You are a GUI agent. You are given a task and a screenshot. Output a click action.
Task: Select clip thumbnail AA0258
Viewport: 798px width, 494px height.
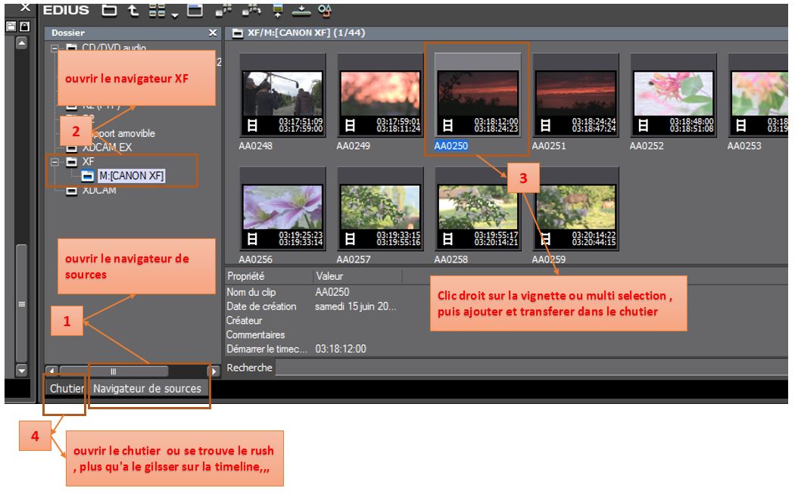point(478,209)
